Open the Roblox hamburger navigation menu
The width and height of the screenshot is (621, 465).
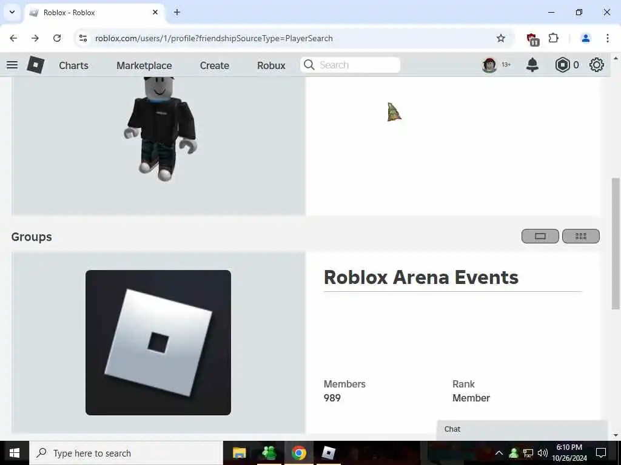coord(12,65)
